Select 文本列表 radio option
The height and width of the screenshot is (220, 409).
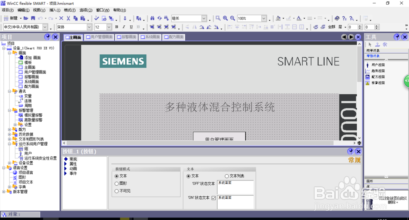[227, 176]
